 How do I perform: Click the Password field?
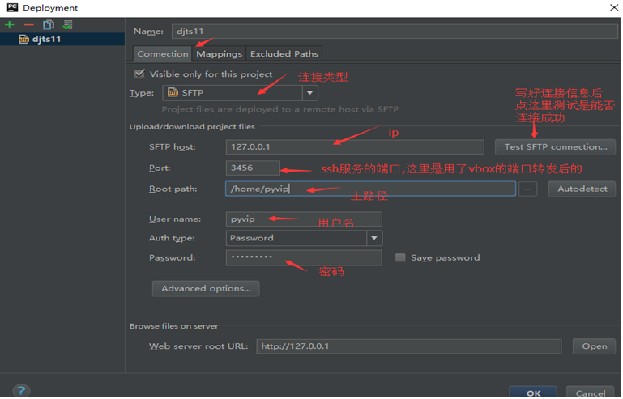point(304,257)
